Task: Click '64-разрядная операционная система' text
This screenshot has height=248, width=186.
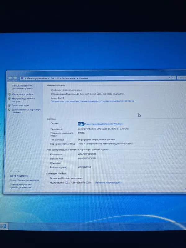Action: [96, 140]
